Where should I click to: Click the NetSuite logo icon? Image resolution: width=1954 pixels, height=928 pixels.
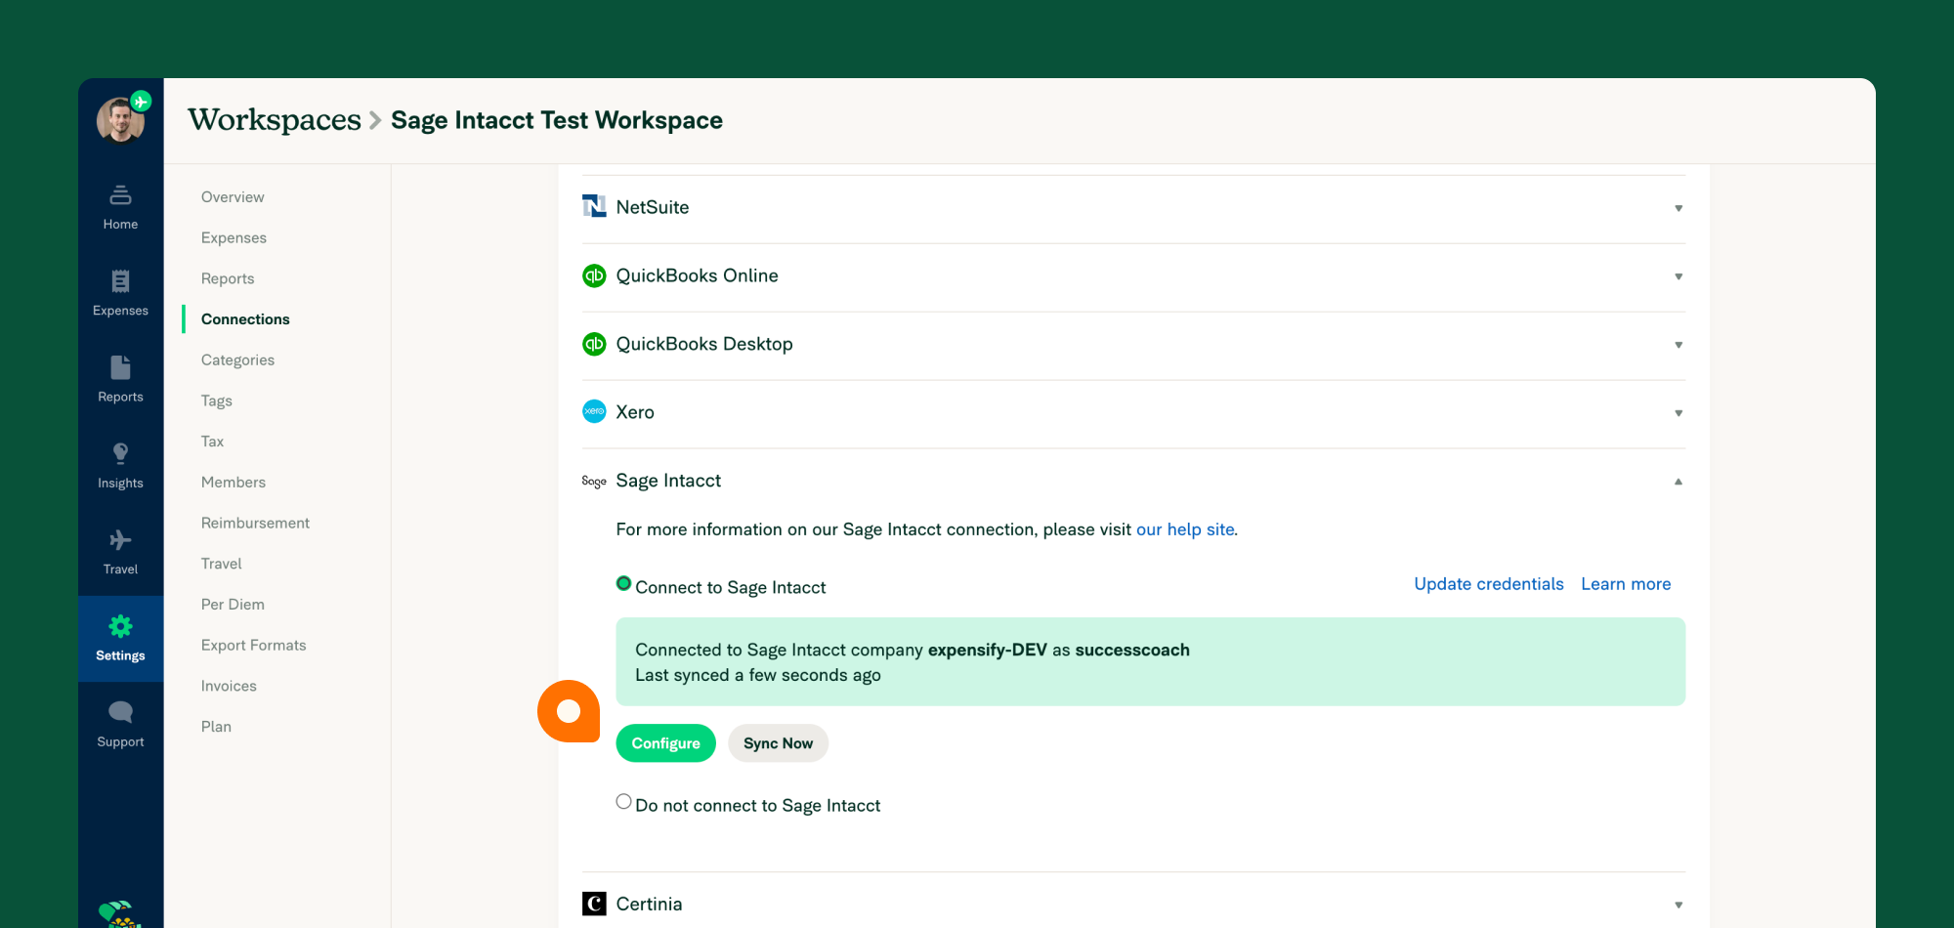click(594, 206)
